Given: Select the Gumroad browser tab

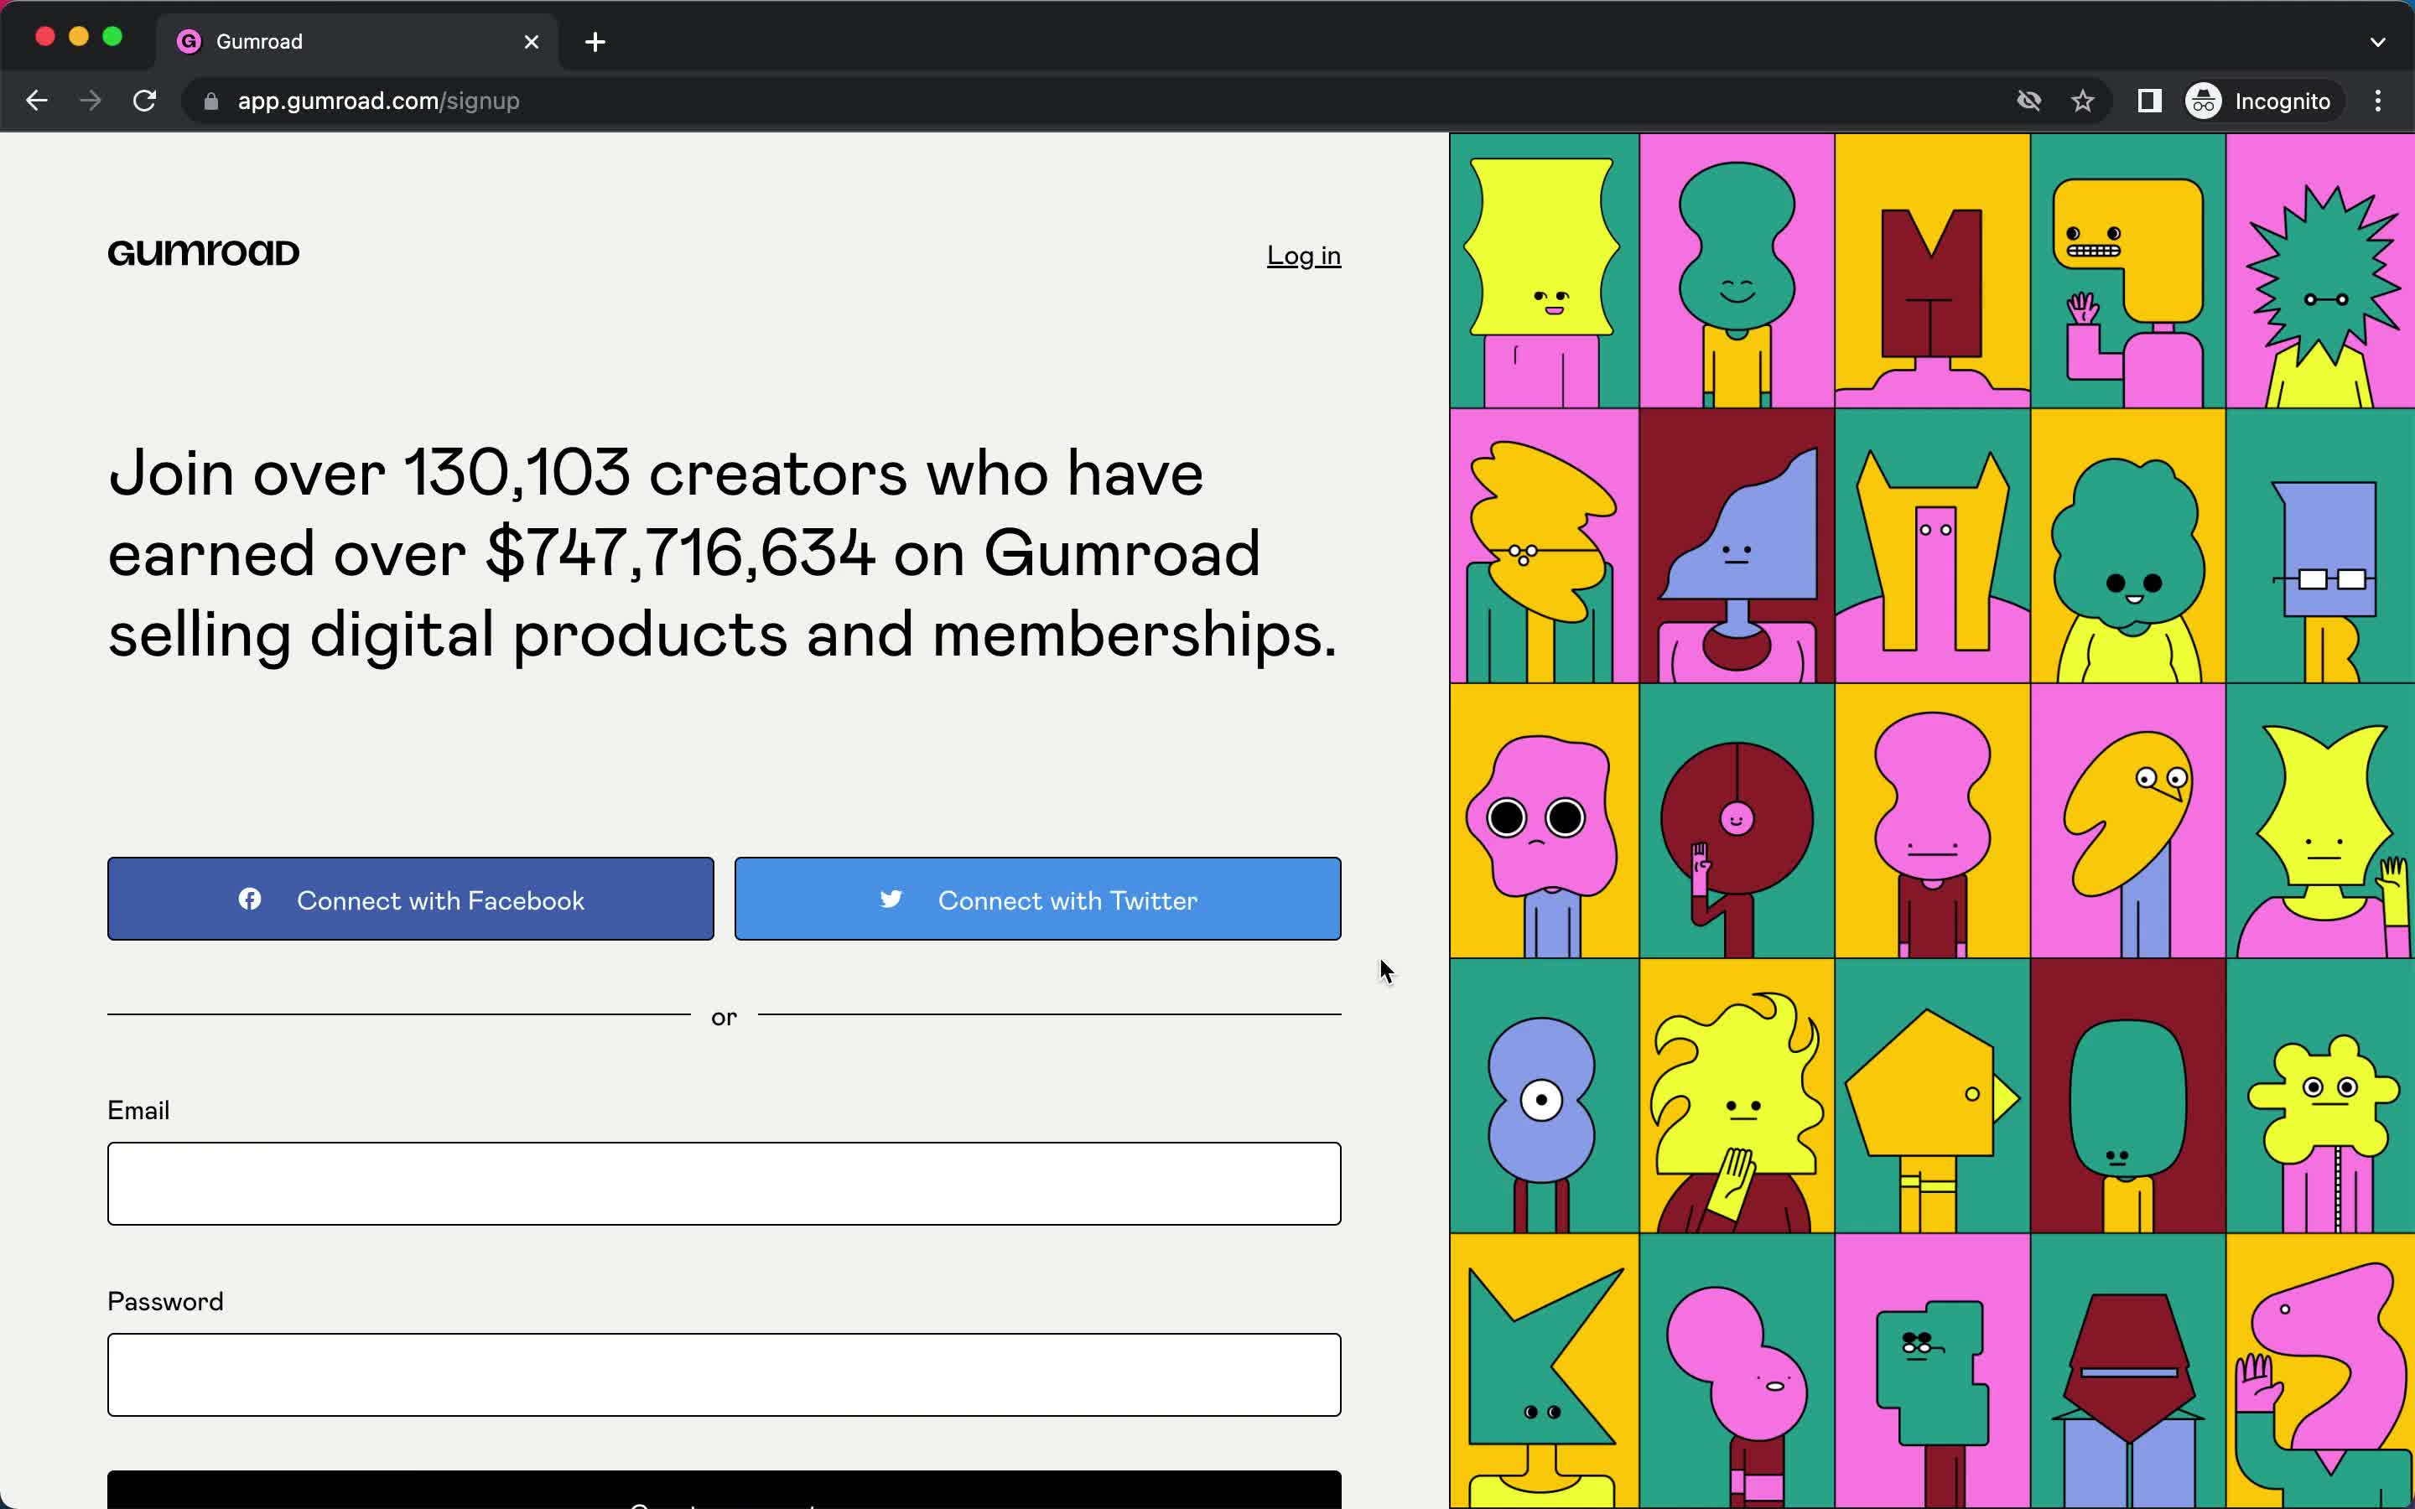Looking at the screenshot, I should tap(357, 42).
